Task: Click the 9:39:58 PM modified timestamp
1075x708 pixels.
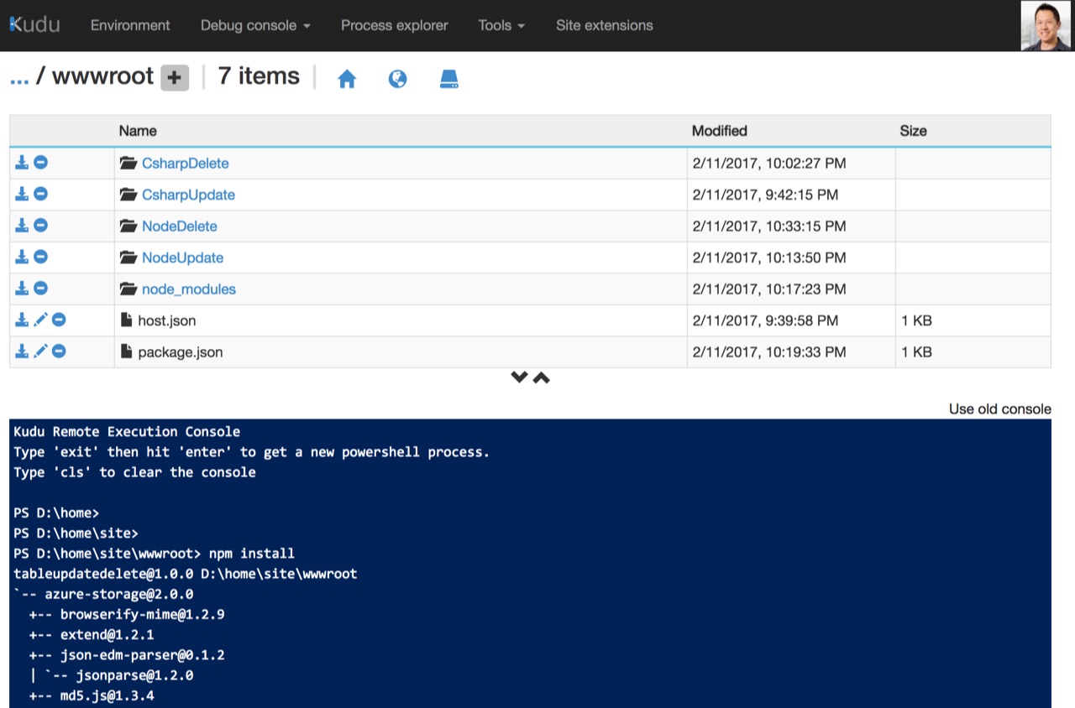Action: pos(765,320)
